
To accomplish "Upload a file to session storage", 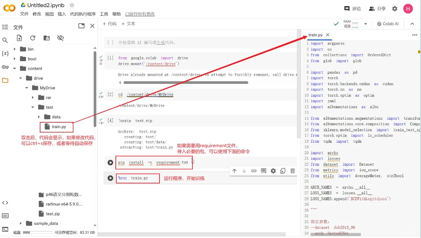I will pos(19,38).
